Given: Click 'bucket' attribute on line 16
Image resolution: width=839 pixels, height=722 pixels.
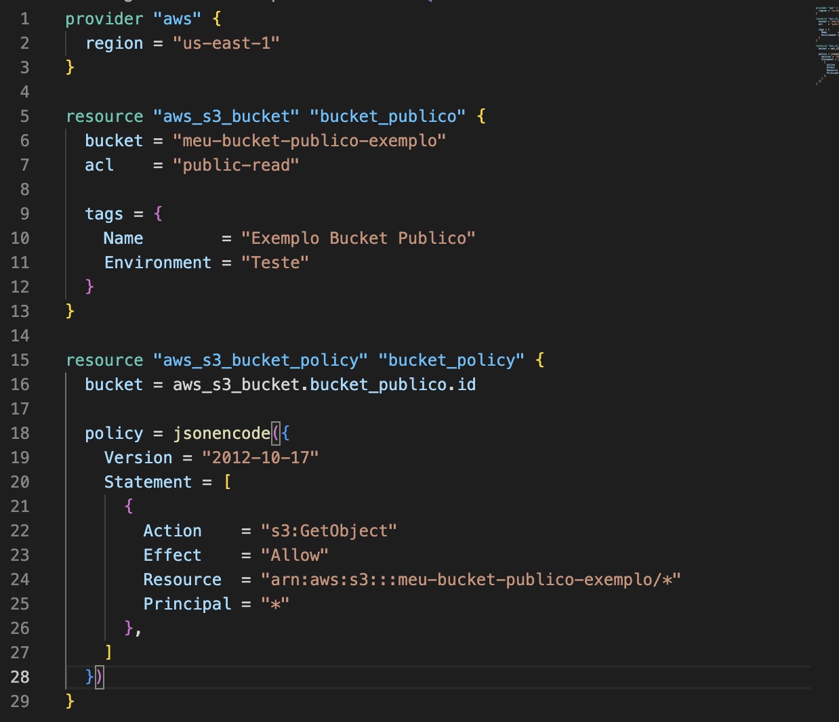Looking at the screenshot, I should tap(115, 385).
